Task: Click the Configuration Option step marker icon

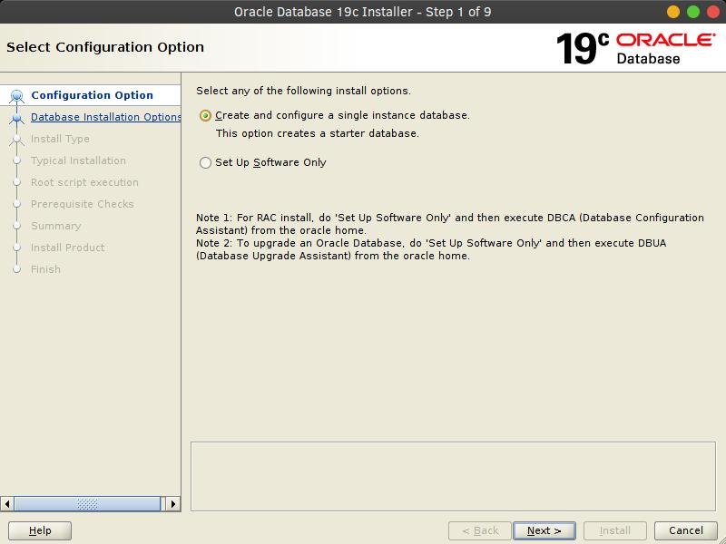Action: [17, 96]
